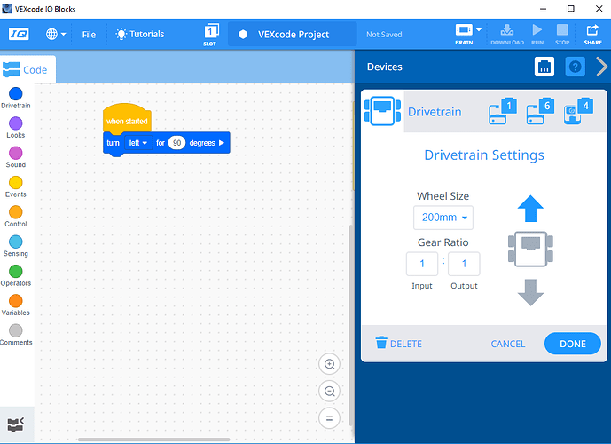The image size is (611, 444).
Task: Select the Comments block category
Action: [16, 335]
